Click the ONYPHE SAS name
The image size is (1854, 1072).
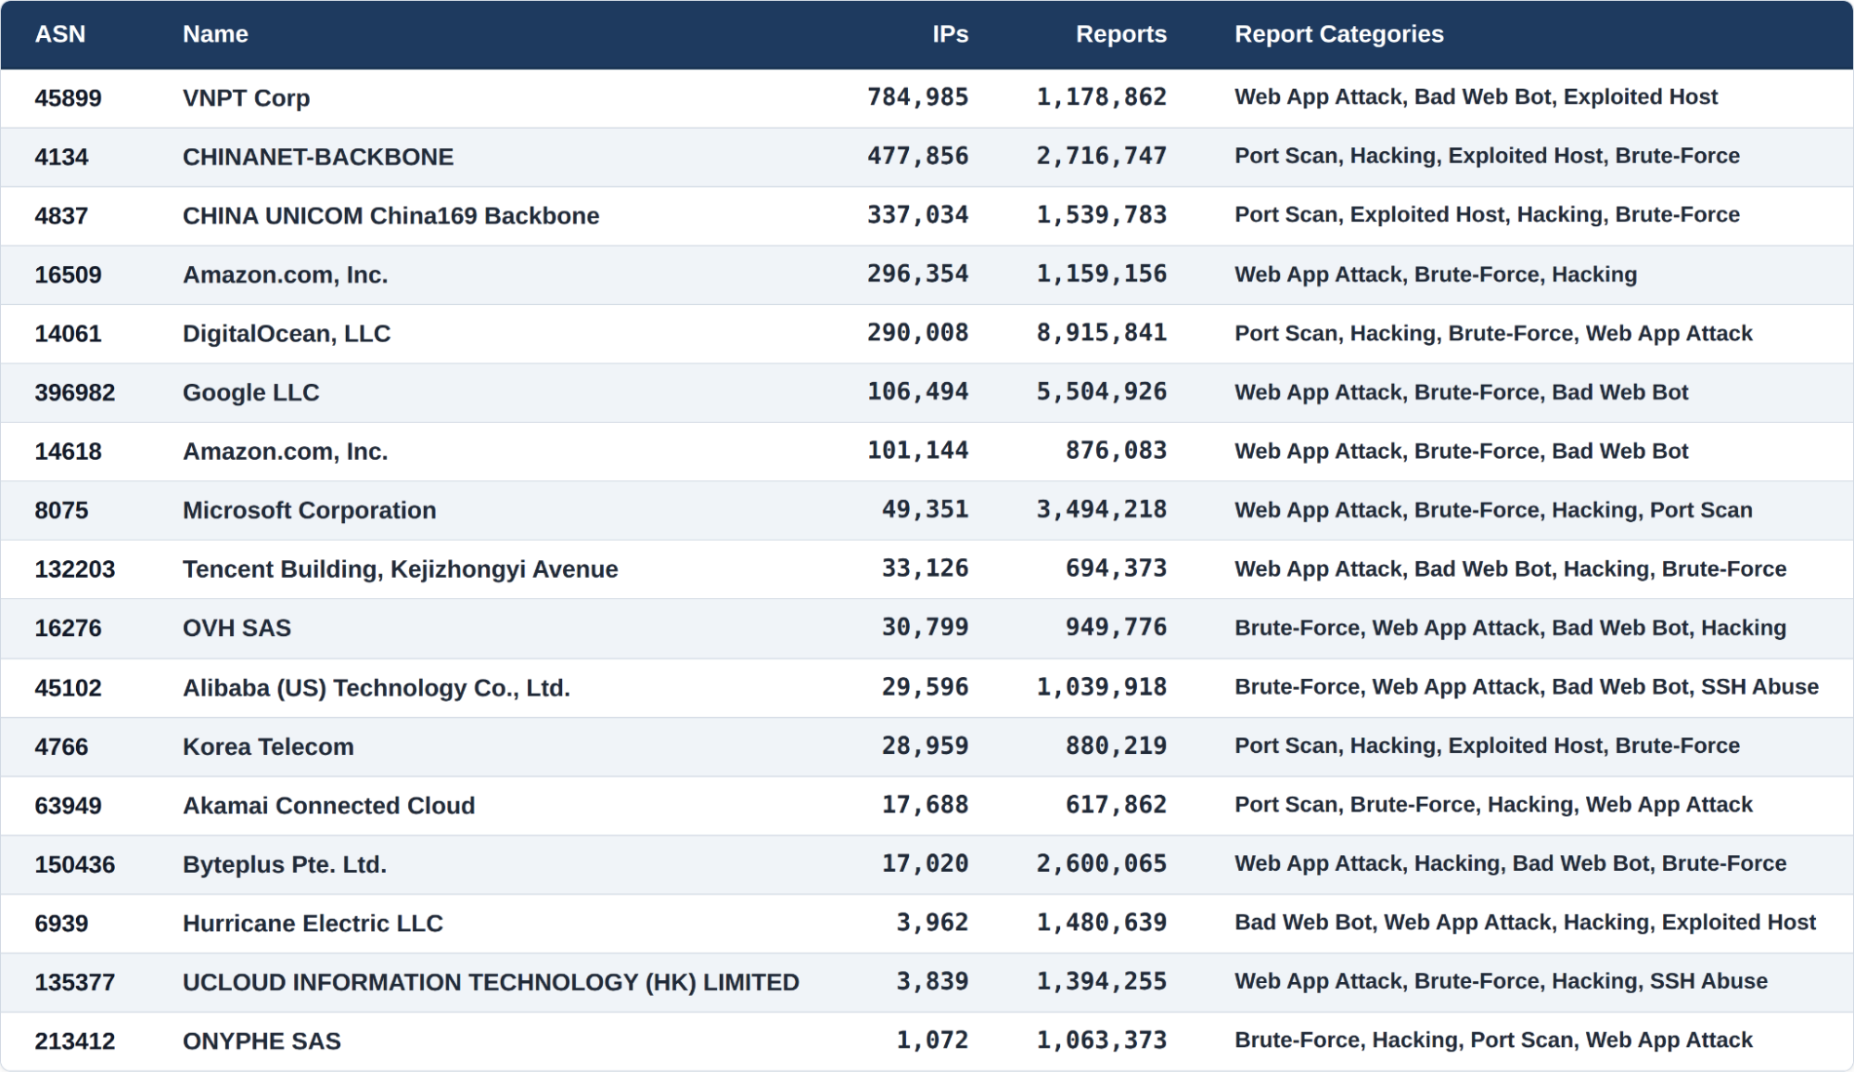tap(262, 1040)
